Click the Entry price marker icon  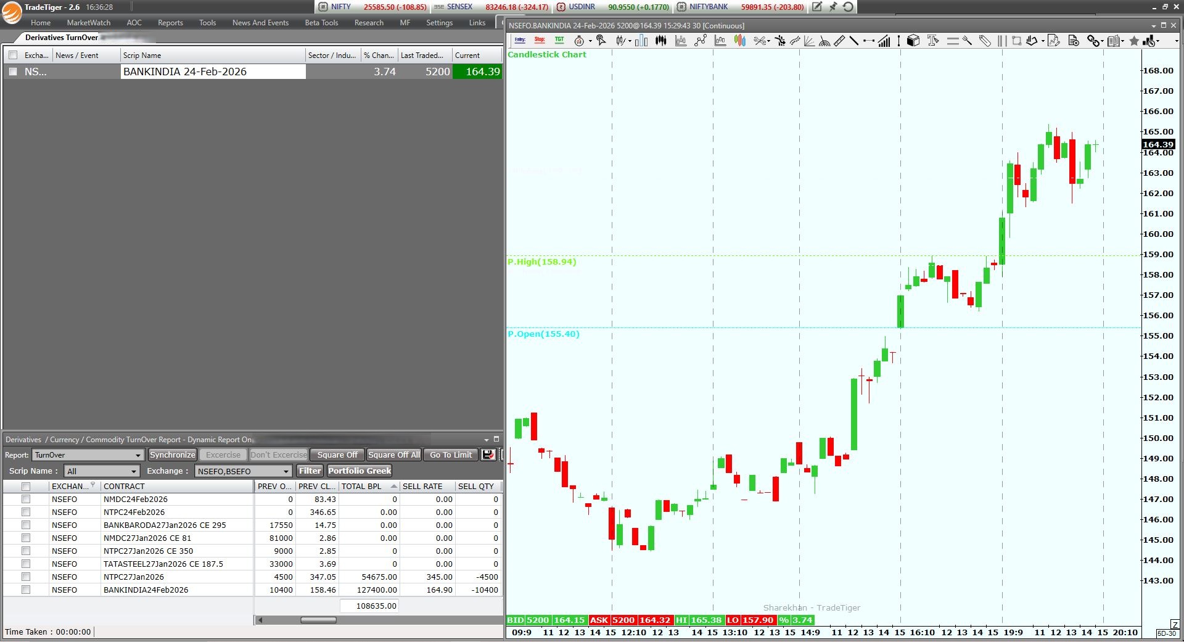coord(520,41)
